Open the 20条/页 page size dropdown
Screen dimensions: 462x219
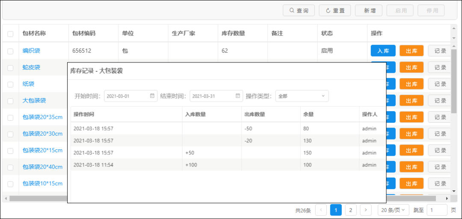[393, 210]
